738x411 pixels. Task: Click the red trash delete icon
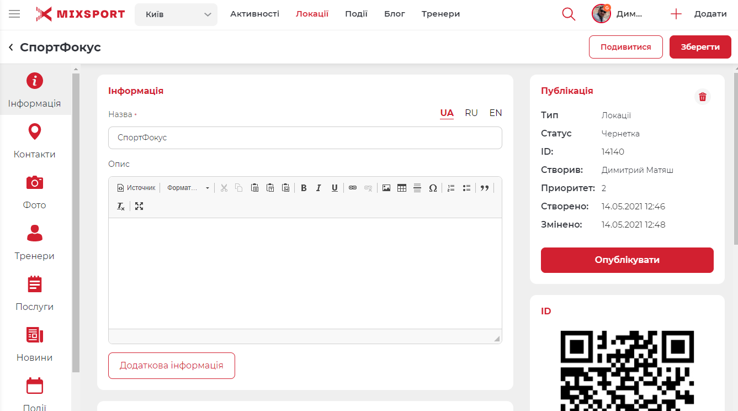coord(703,97)
